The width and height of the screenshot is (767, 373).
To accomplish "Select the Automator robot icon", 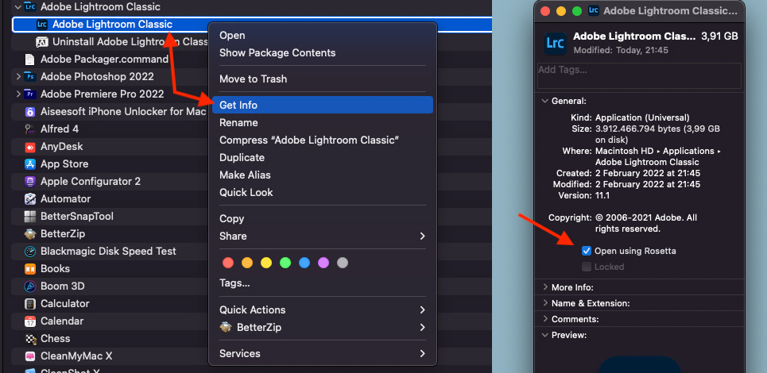I will pyautogui.click(x=30, y=199).
